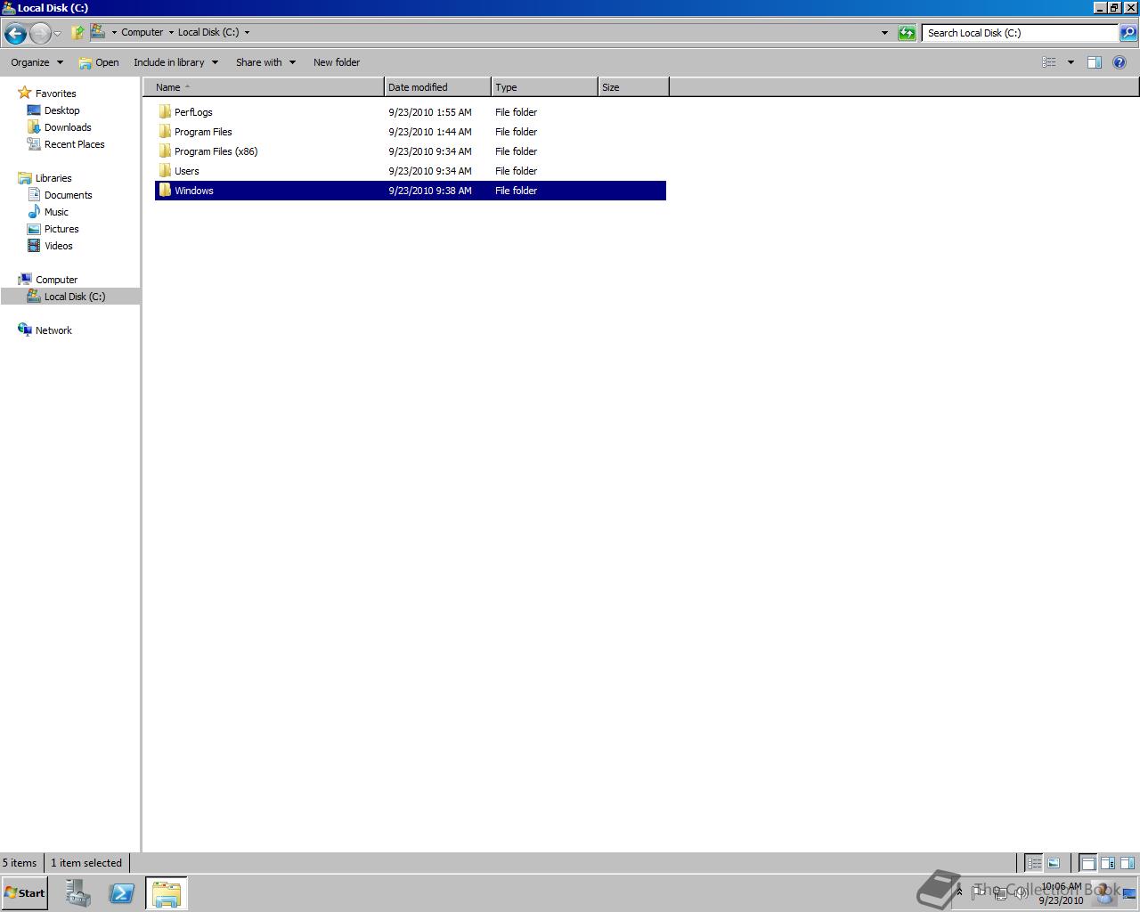
Task: Click the Change your view icon
Action: click(1049, 62)
